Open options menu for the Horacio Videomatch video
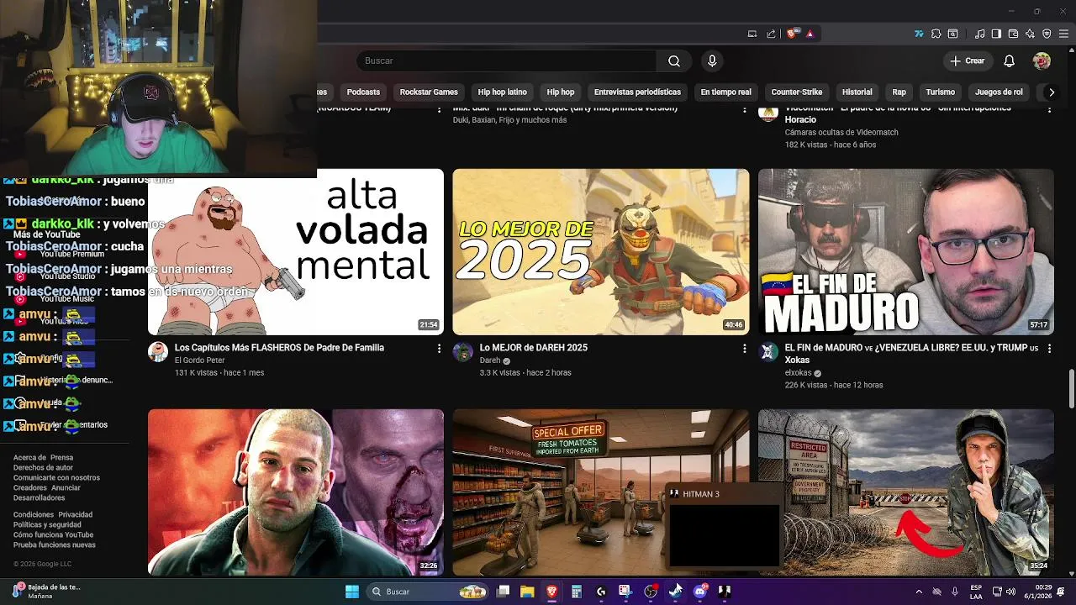The height and width of the screenshot is (605, 1076). coord(1049,108)
